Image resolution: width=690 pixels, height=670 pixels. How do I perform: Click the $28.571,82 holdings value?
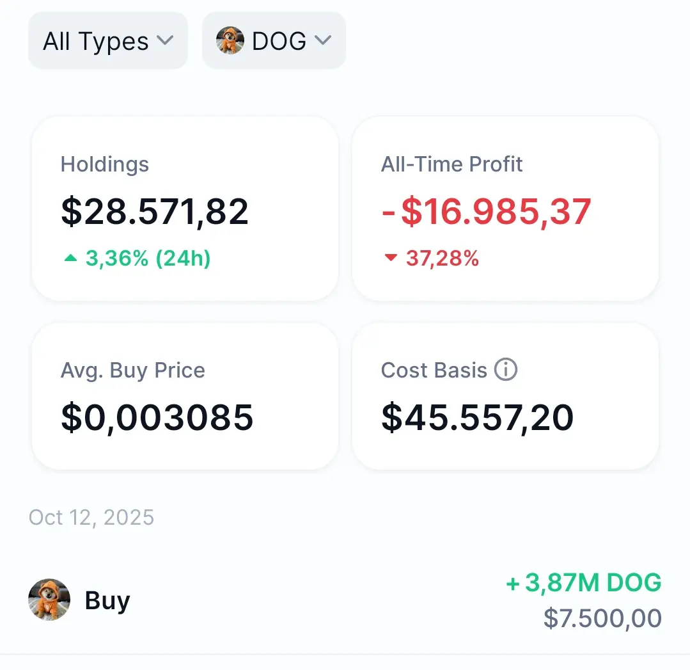pyautogui.click(x=155, y=212)
